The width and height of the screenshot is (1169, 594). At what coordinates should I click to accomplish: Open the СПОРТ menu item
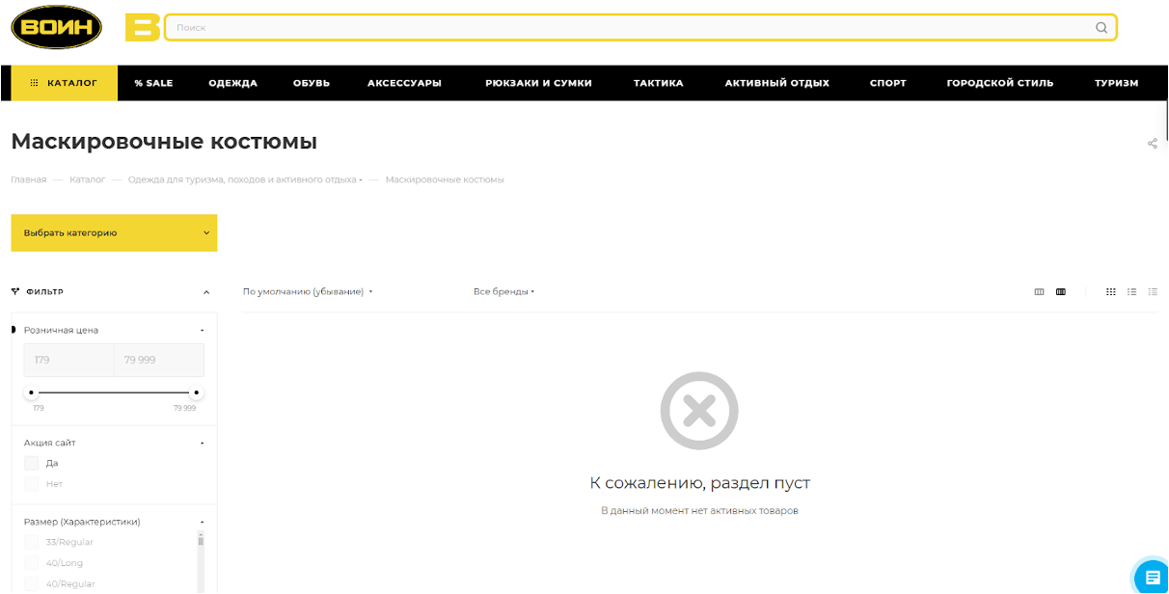tap(887, 83)
